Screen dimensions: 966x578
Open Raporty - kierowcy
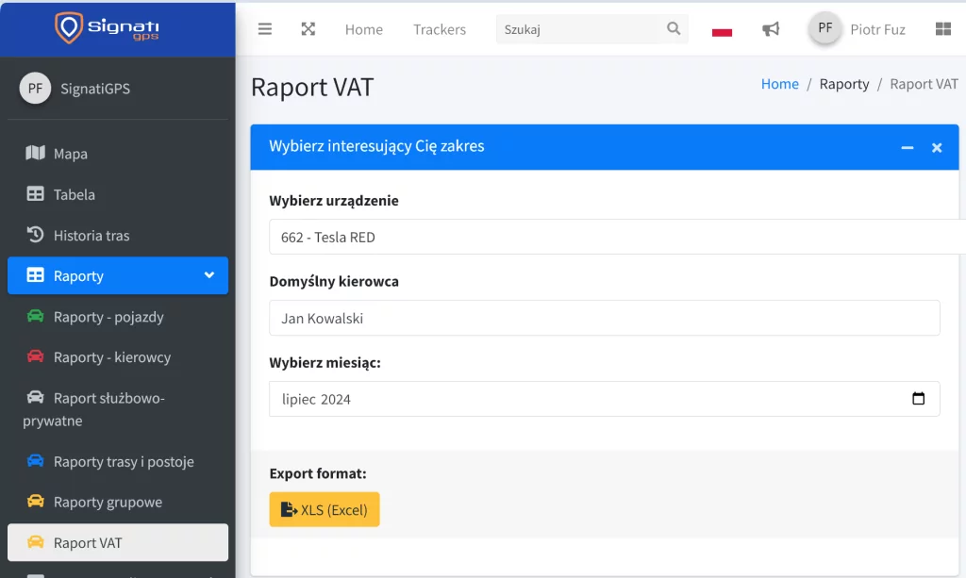click(118, 357)
